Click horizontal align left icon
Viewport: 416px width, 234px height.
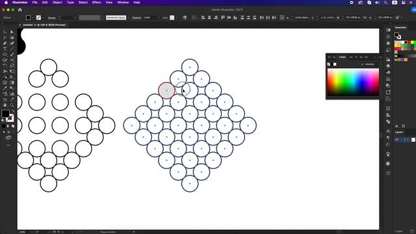click(x=203, y=18)
